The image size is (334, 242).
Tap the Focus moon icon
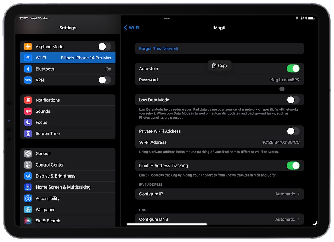click(x=28, y=122)
